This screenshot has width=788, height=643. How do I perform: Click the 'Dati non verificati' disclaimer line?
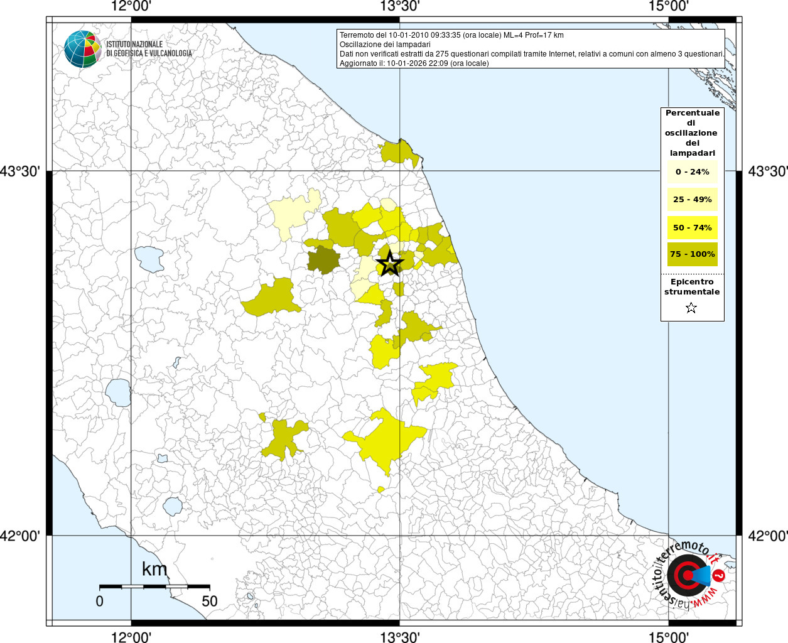[531, 54]
